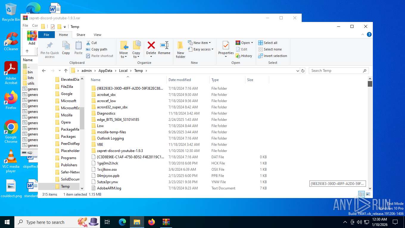Open File Explorer from the taskbar
Viewport: 405px width, 228px height.
coord(137,222)
